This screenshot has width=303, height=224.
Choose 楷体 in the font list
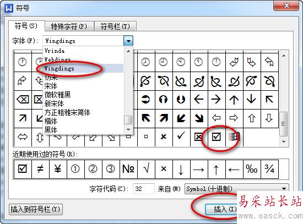[x=83, y=121]
